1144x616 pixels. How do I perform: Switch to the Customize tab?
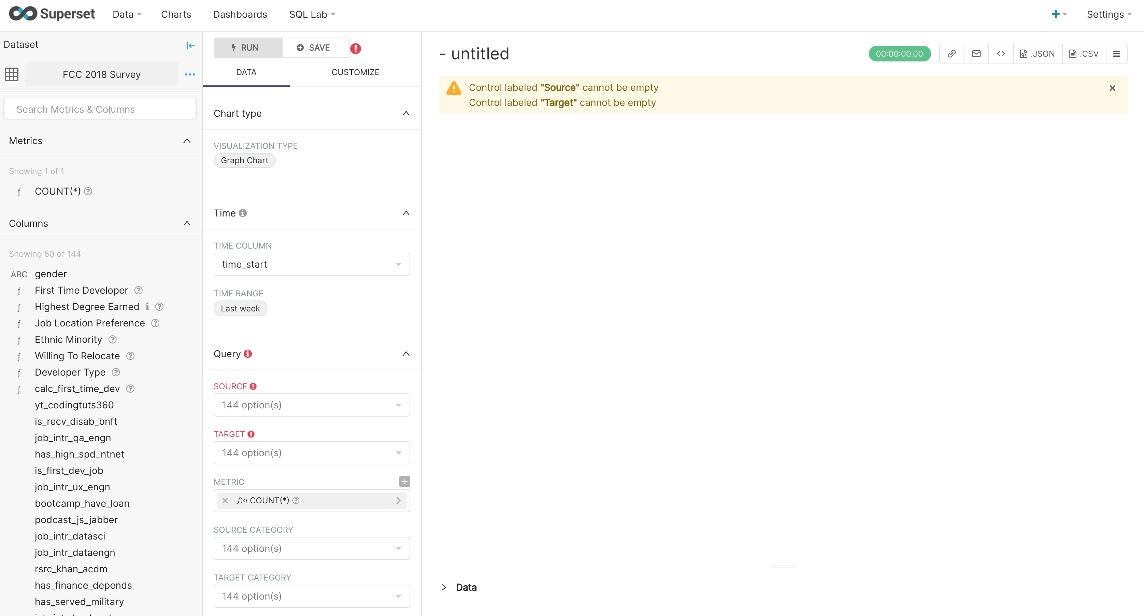pyautogui.click(x=355, y=72)
